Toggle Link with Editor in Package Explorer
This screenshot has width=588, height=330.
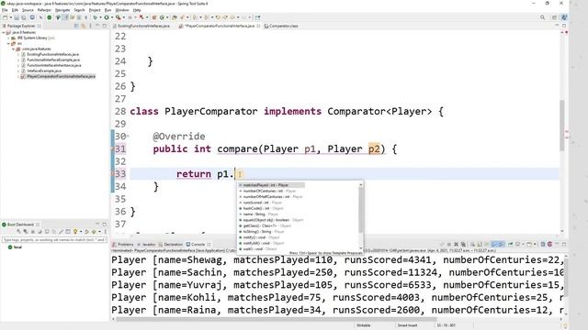point(84,26)
